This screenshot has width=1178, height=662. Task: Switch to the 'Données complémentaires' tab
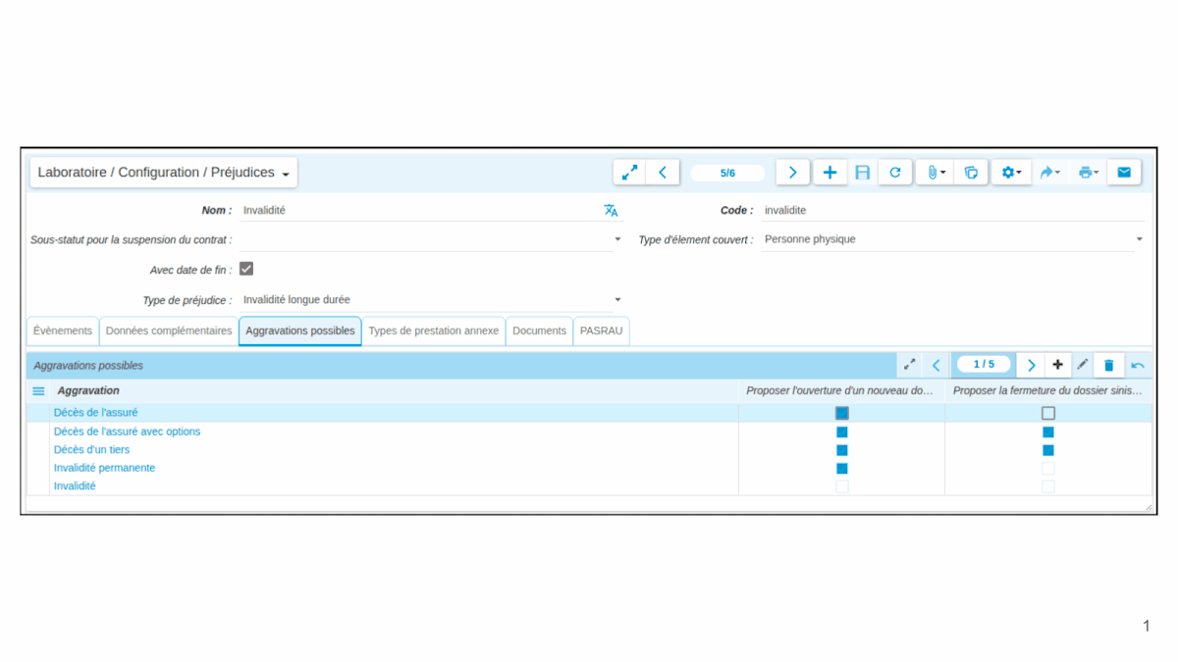click(x=169, y=331)
